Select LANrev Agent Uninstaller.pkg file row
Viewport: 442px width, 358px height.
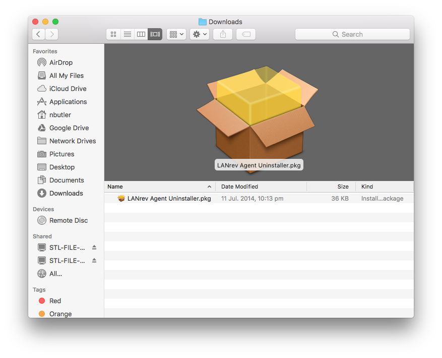point(169,199)
